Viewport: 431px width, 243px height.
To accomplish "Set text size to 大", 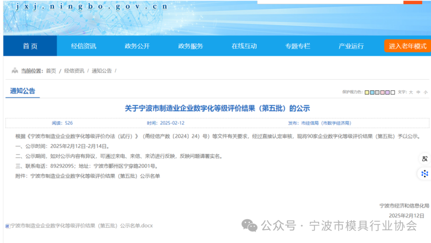I will pos(411,92).
